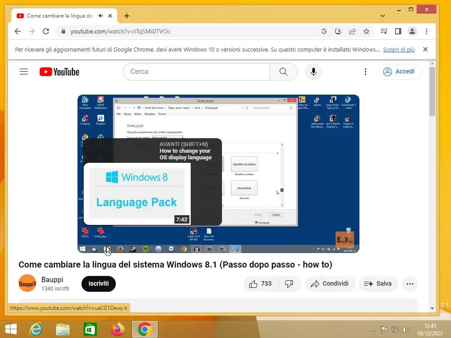Open the Action Center flag icon
This screenshot has height=338, width=451.
click(384, 330)
